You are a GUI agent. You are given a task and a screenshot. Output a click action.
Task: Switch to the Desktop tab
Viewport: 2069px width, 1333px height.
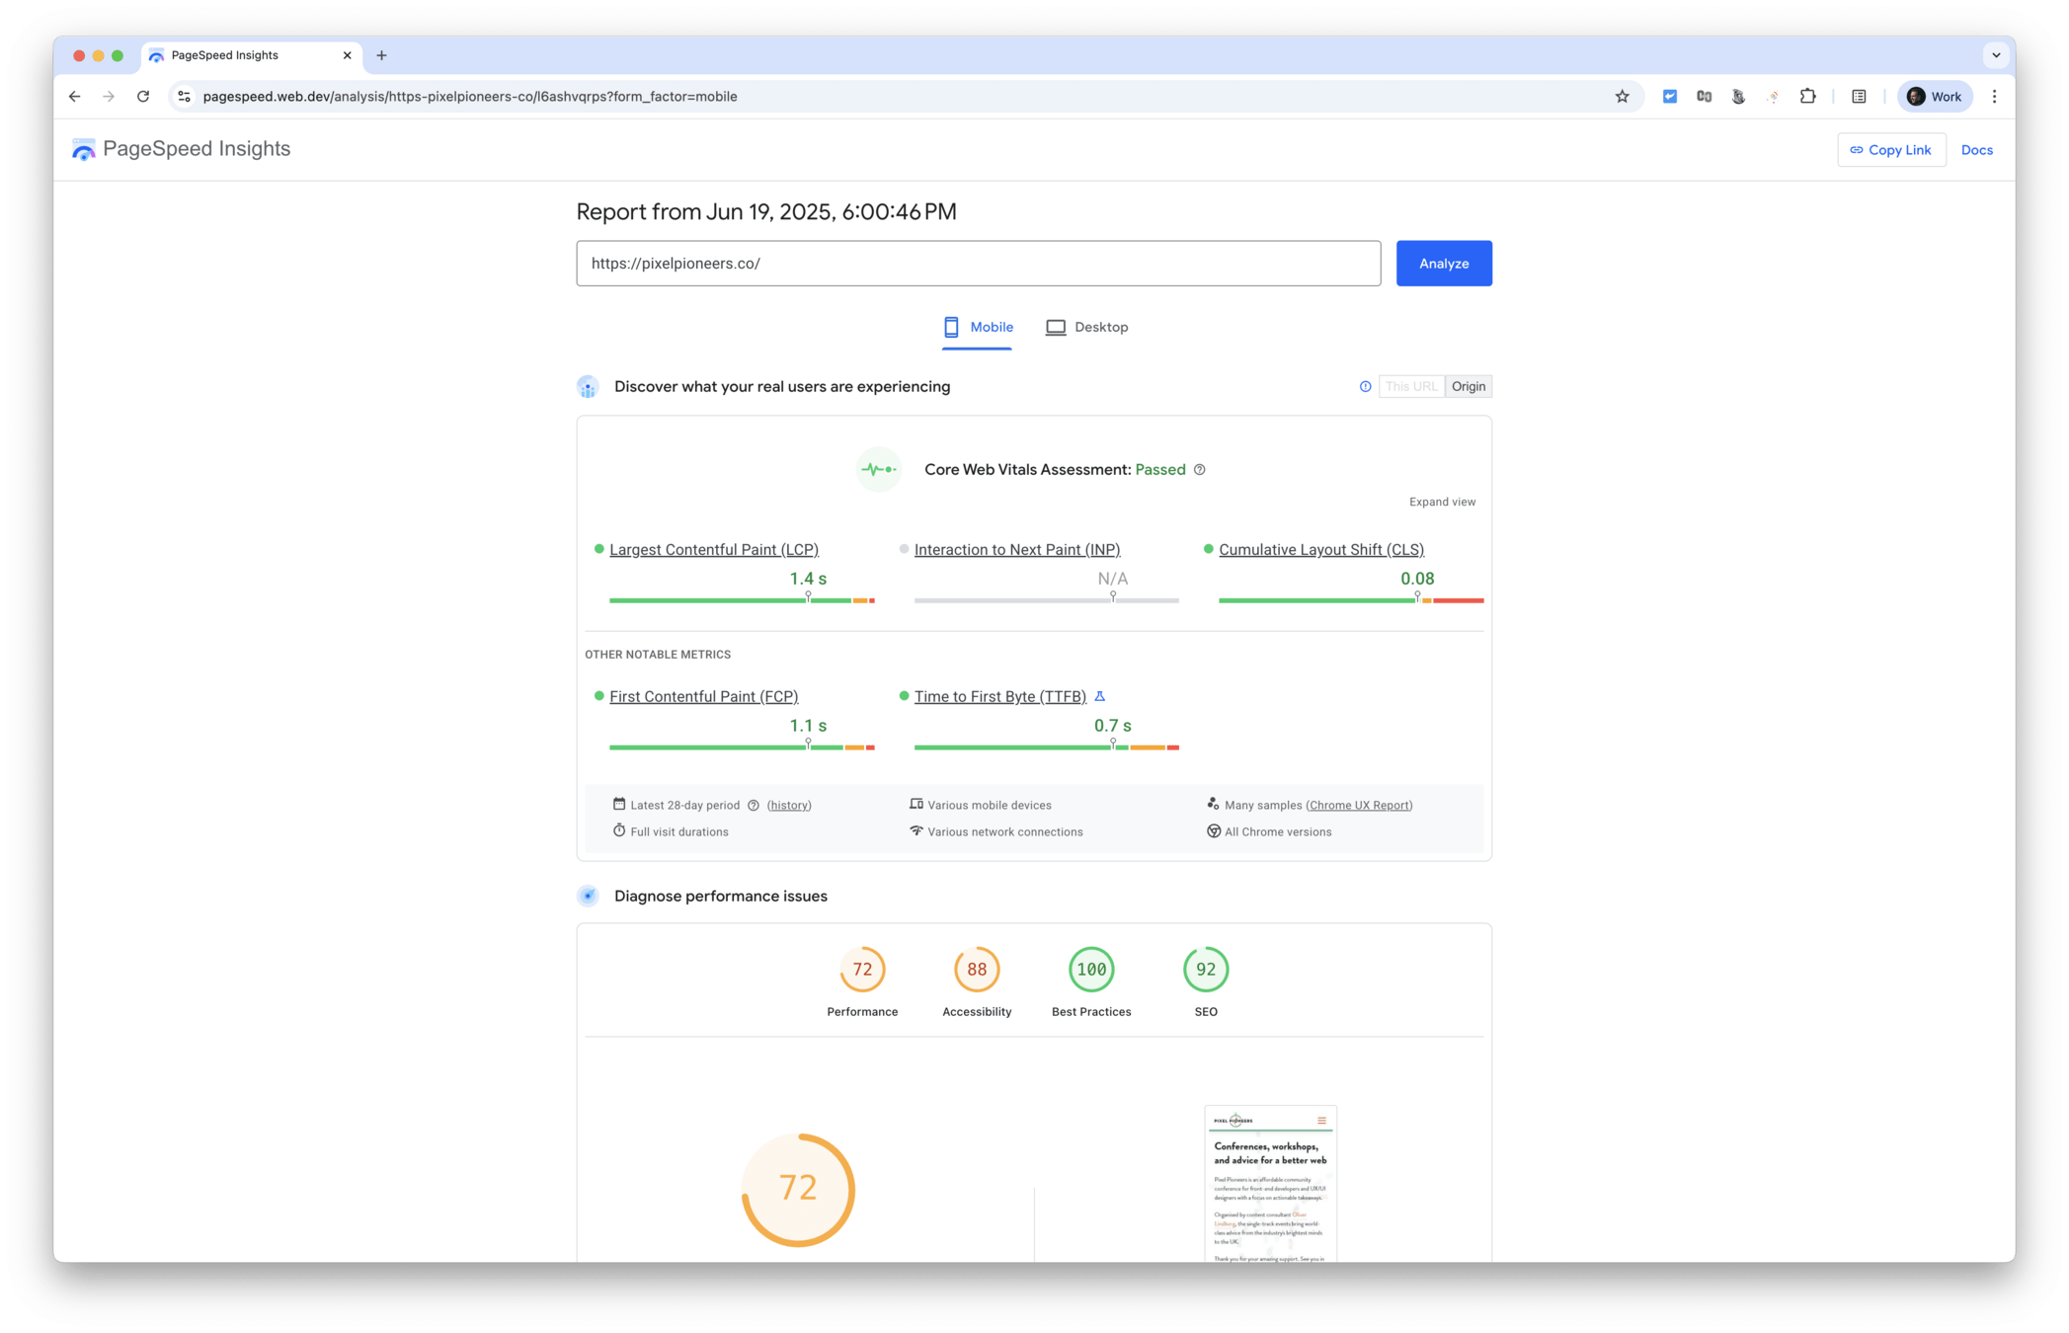(1086, 327)
